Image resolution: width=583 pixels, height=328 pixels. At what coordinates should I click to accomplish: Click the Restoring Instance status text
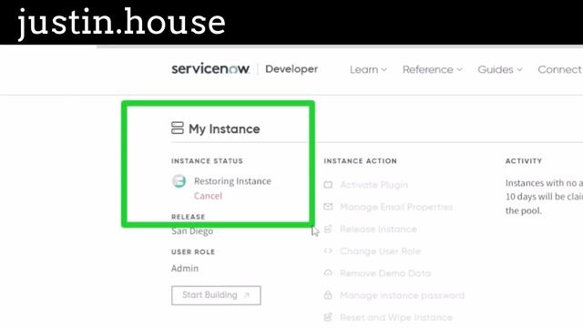(232, 181)
